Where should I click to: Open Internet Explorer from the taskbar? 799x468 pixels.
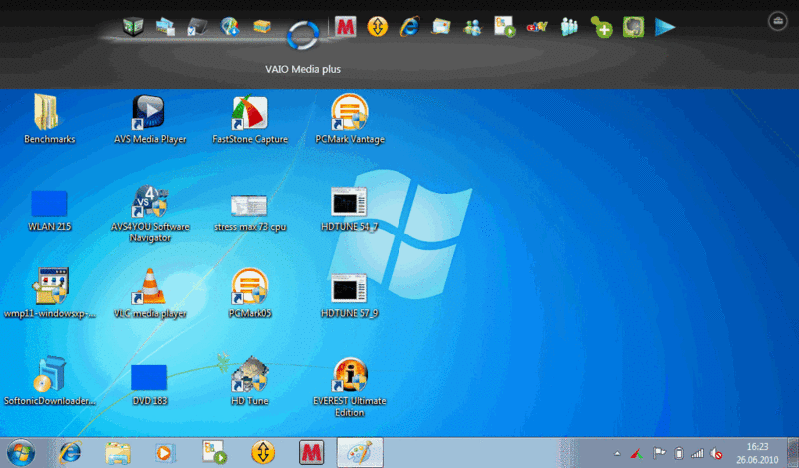(x=70, y=452)
